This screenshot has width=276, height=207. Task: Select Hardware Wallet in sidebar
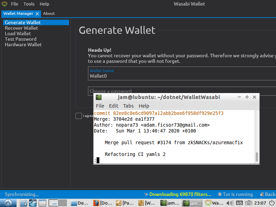[x=36, y=45]
